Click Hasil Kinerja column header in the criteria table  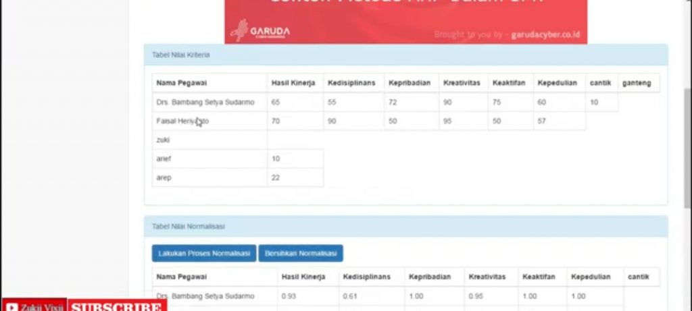pyautogui.click(x=293, y=83)
